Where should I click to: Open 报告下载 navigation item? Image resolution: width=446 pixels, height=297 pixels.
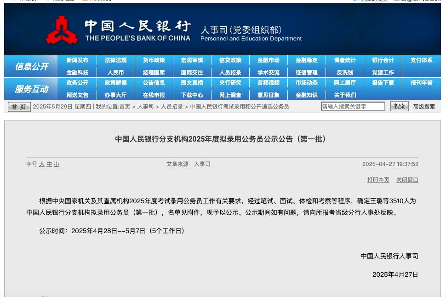[383, 83]
